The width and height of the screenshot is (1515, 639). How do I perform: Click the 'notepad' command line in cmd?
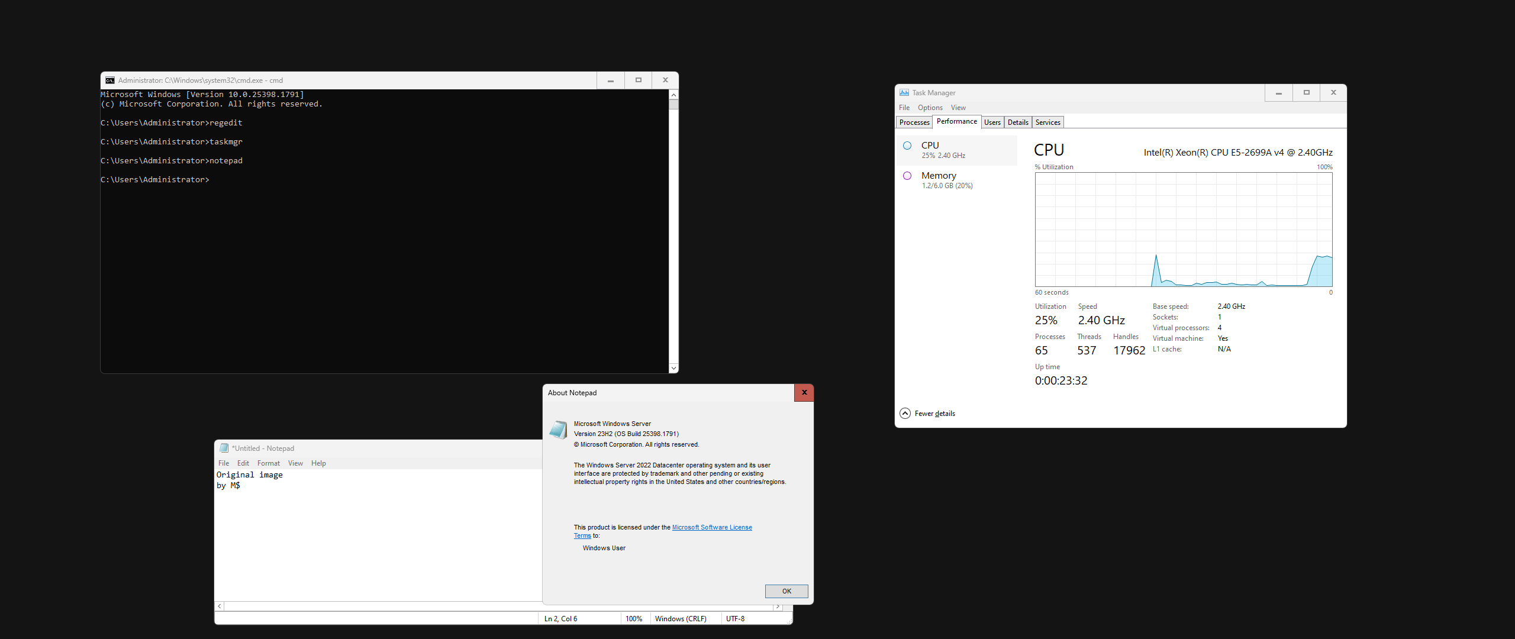[172, 161]
